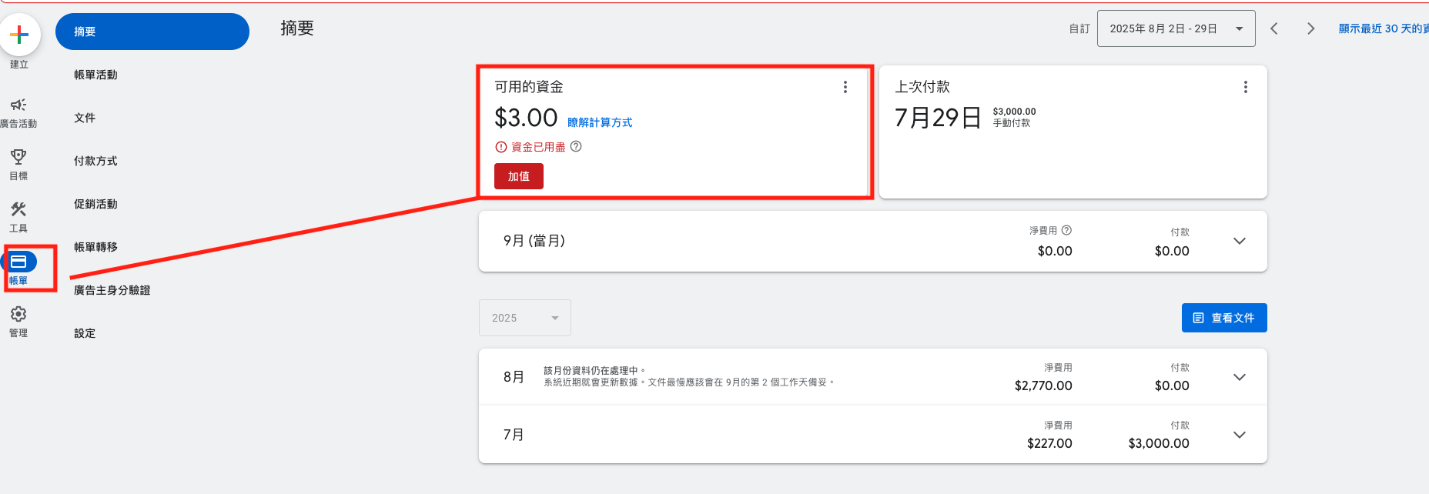Screen dimensions: 1429x494
Task: Click the 瞭解計算方式 link
Action: pos(600,122)
